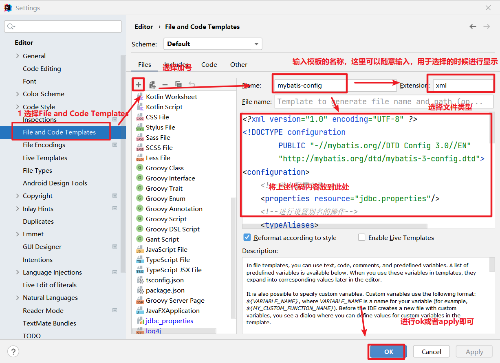
Task: Expand the Copyright node
Action: [18, 196]
